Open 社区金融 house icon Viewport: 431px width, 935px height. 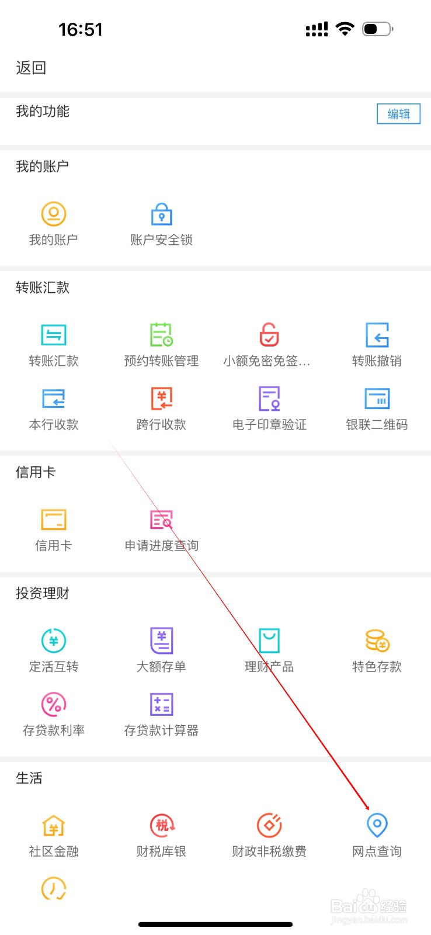(54, 826)
